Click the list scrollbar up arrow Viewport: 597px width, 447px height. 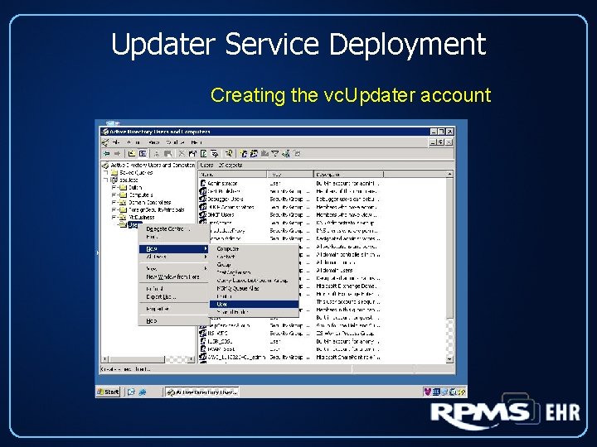point(449,174)
